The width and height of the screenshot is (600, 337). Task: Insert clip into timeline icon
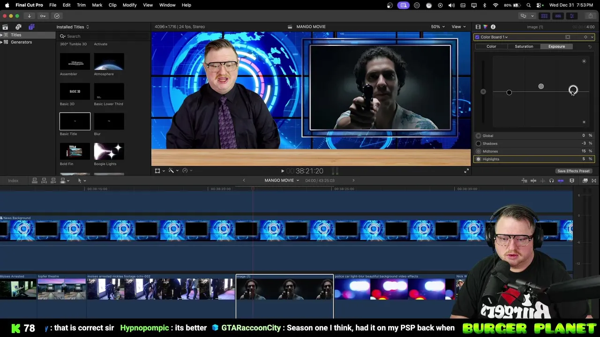click(44, 180)
